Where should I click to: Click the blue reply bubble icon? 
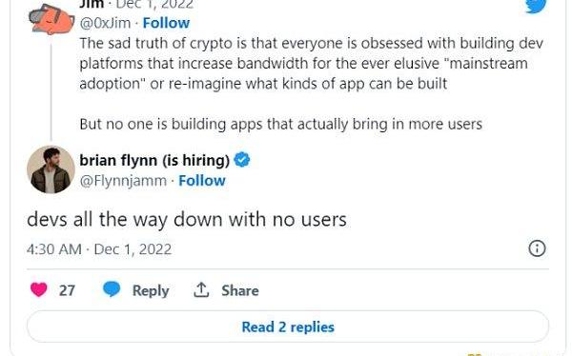pyautogui.click(x=112, y=289)
